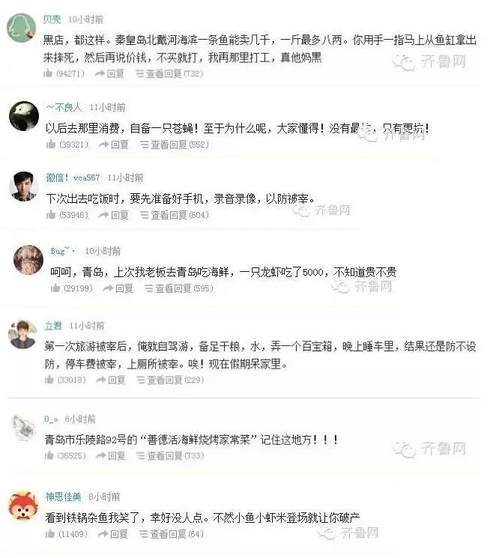
Task: Reply to 贝壳's comment via 回复
Action: pos(109,73)
